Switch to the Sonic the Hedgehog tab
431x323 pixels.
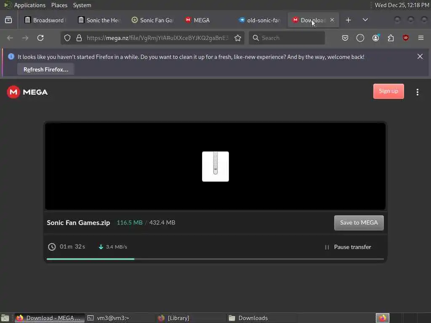pyautogui.click(x=99, y=20)
